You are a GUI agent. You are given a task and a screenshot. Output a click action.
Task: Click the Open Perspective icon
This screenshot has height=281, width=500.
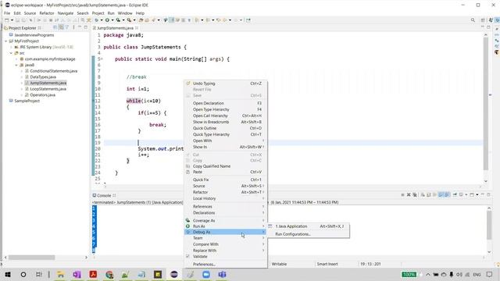pyautogui.click(x=483, y=20)
